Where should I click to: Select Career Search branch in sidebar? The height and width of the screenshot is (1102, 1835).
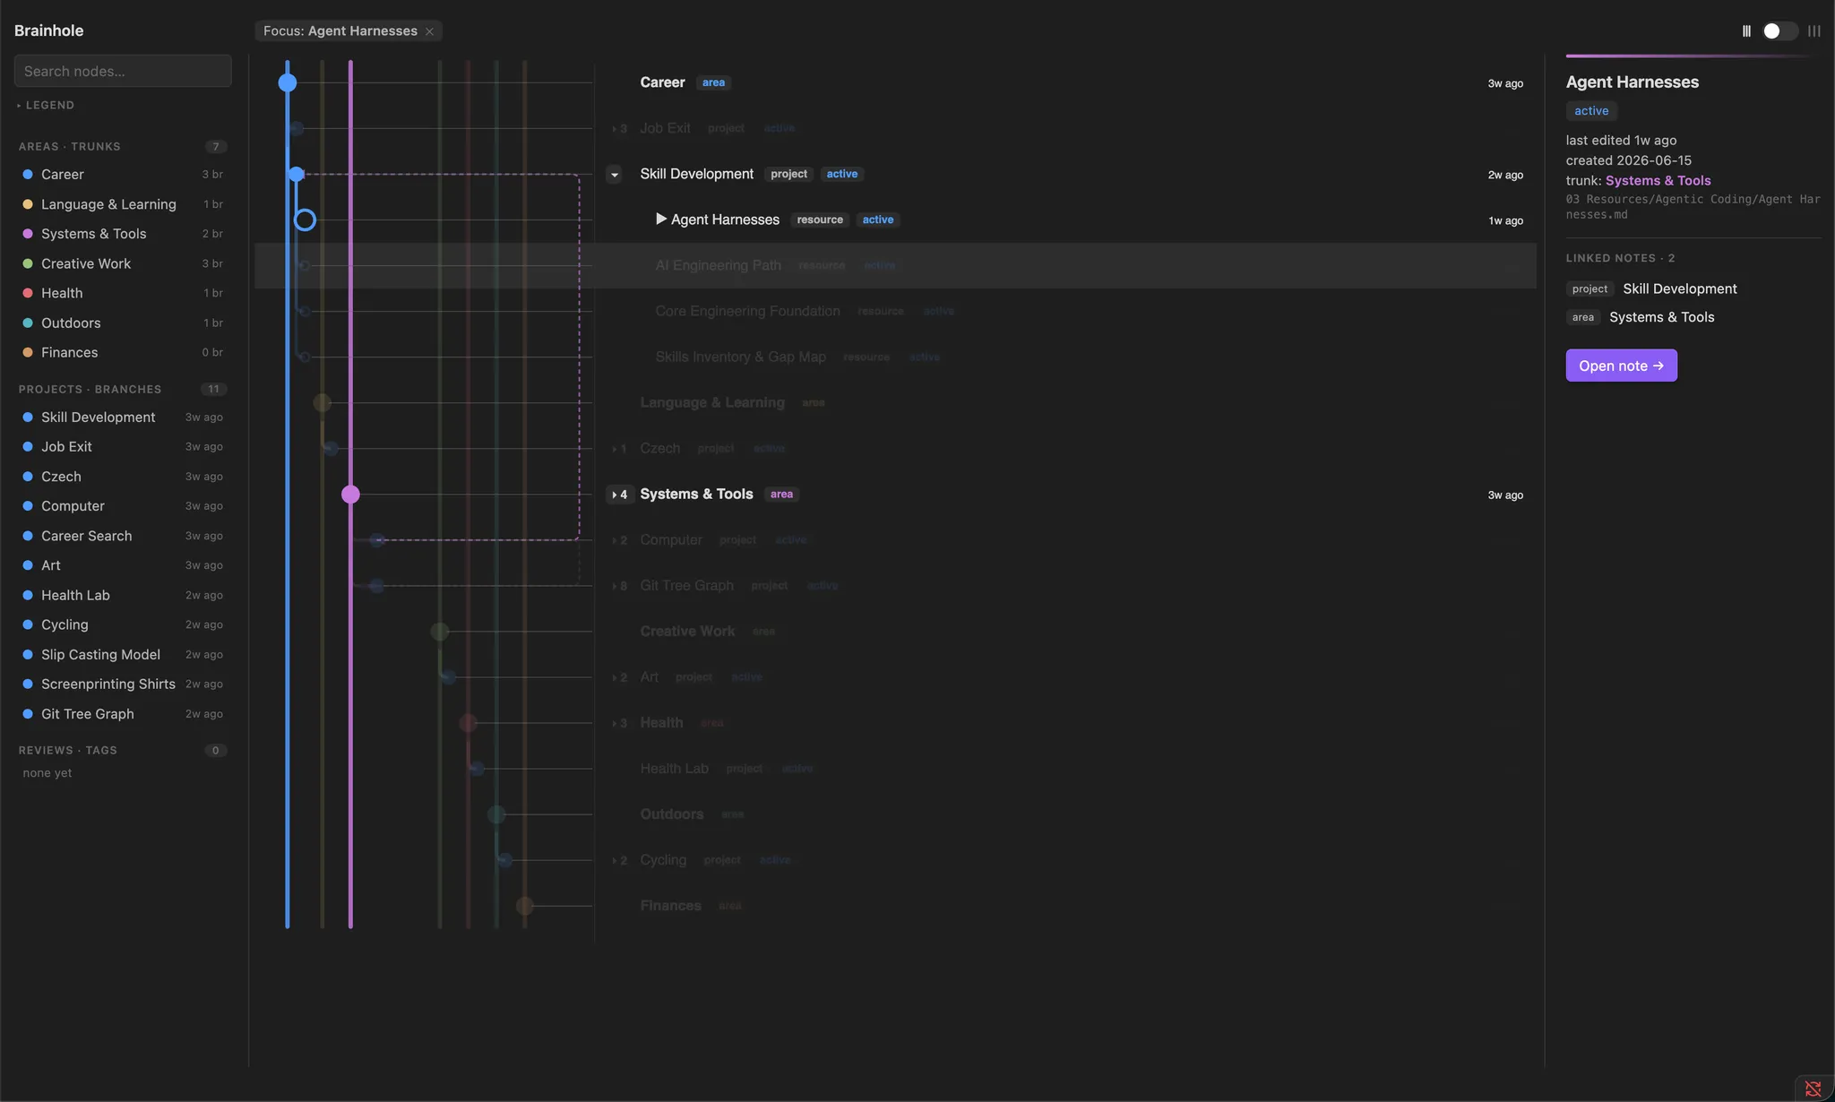click(123, 536)
